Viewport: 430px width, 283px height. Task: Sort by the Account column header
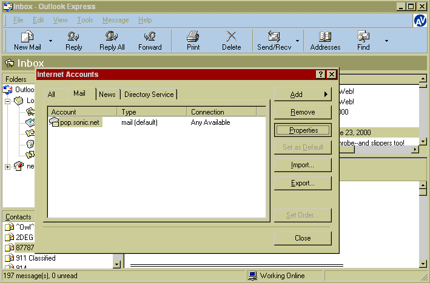82,112
